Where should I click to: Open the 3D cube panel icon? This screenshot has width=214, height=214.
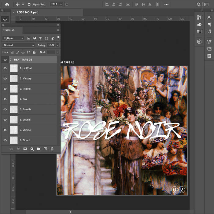(199, 42)
